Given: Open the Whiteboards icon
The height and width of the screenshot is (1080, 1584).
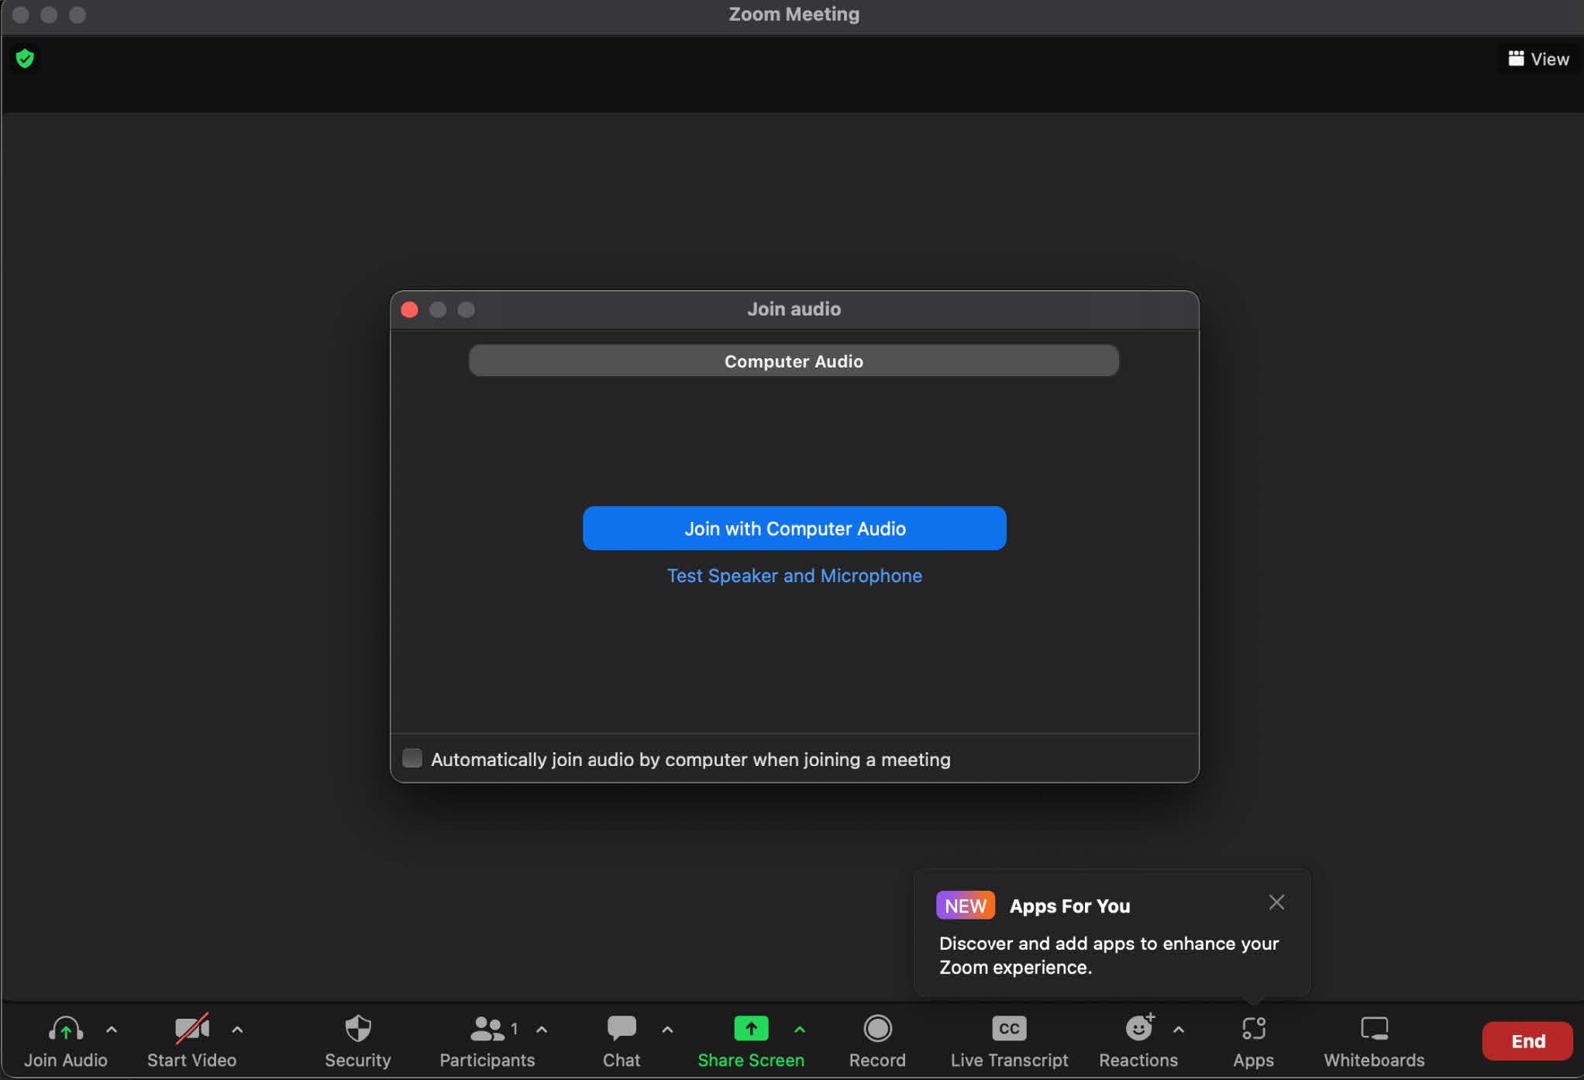Looking at the screenshot, I should pos(1374,1029).
